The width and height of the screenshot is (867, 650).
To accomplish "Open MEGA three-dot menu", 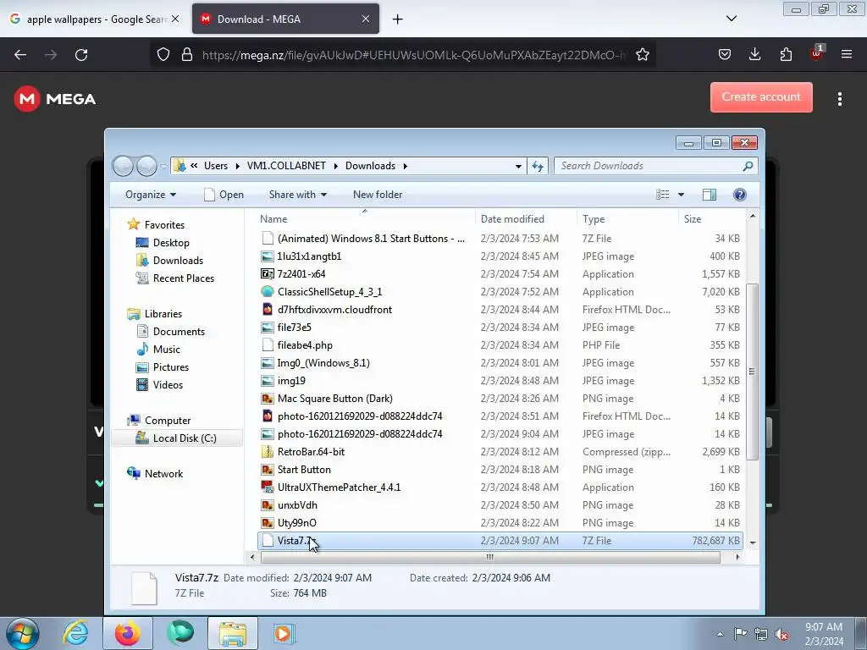I will [839, 99].
